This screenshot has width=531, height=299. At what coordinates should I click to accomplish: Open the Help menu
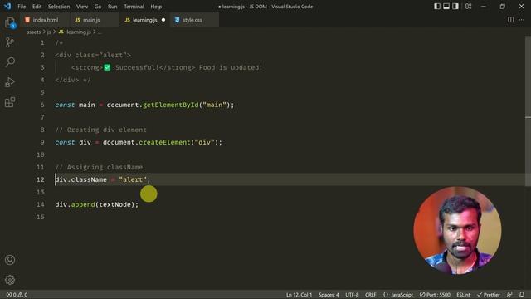[156, 7]
